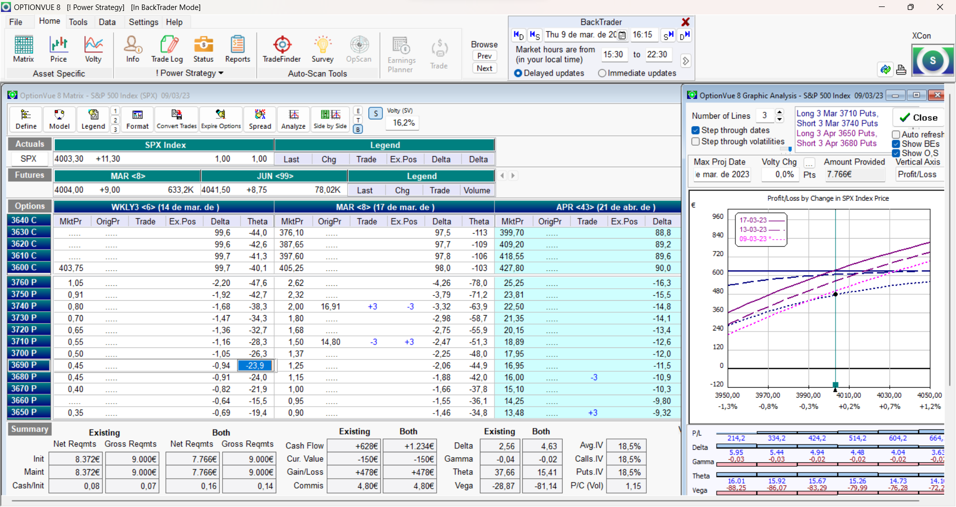Show later futures columns with the right arrow

tap(513, 175)
